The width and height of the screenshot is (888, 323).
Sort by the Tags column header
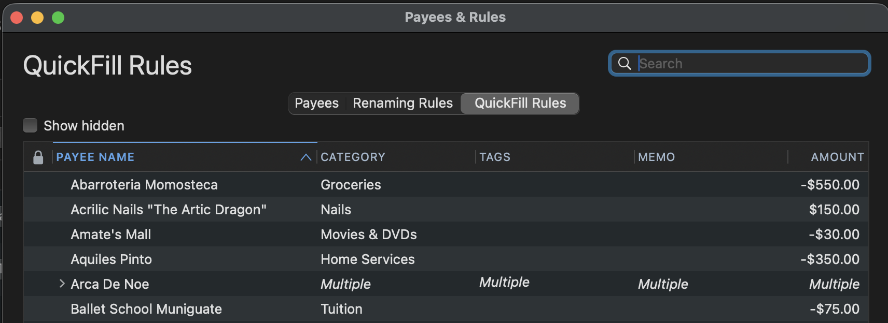coord(495,157)
